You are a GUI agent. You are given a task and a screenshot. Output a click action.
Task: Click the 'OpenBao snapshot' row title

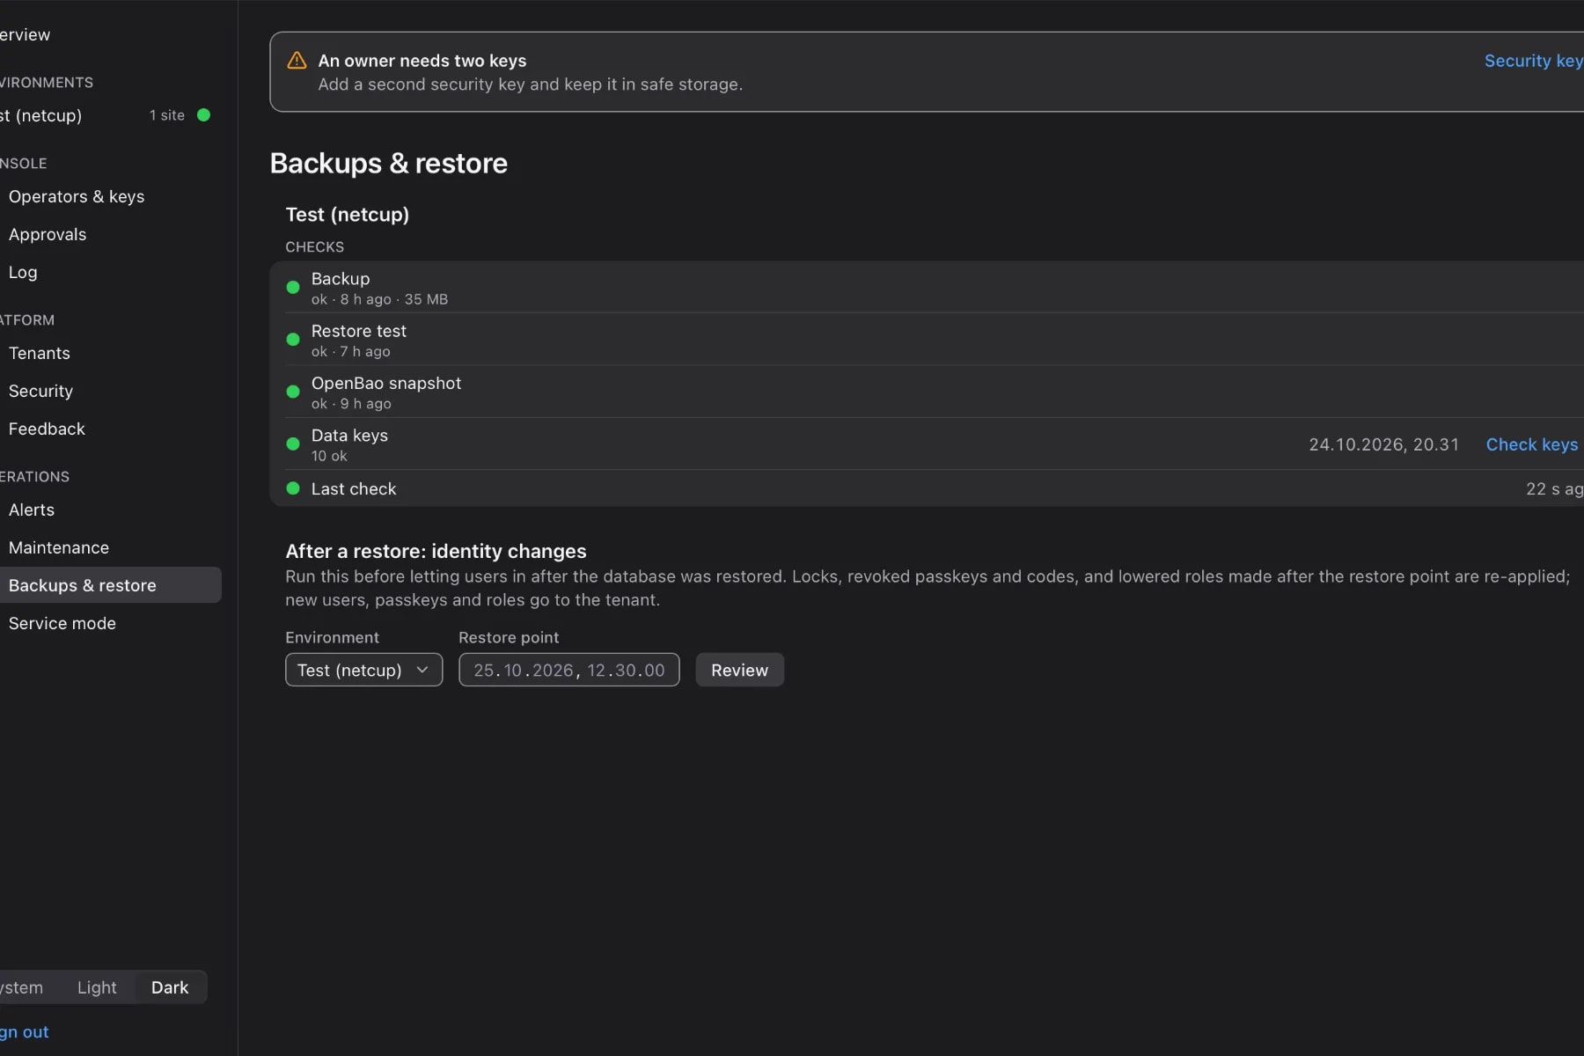(x=386, y=383)
